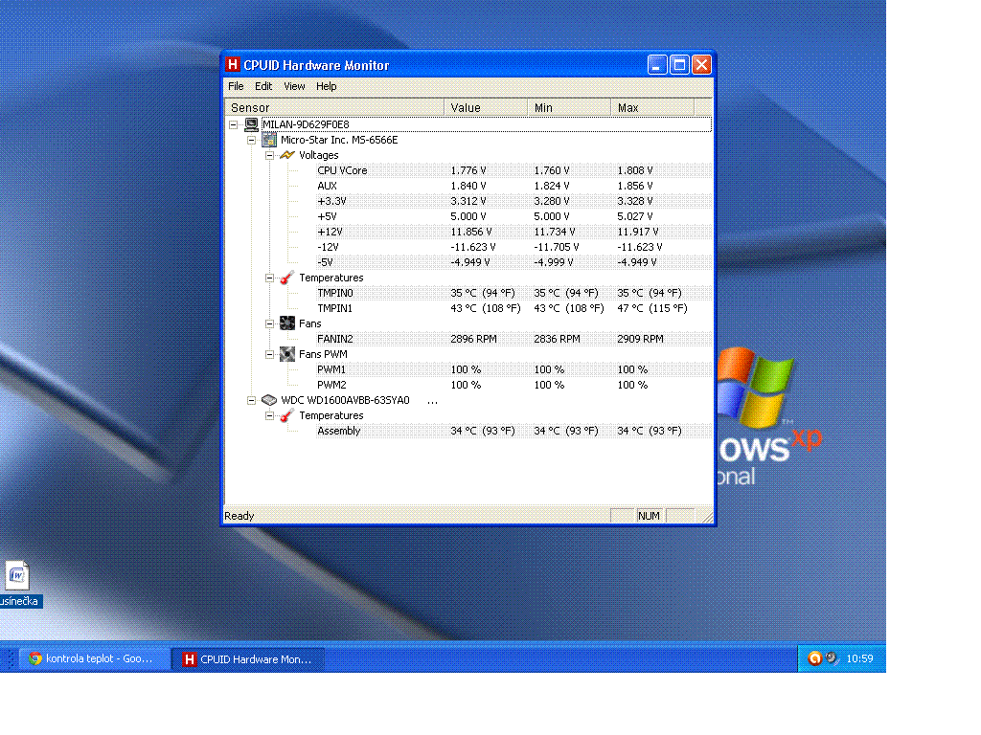Select the PWM2 row
This screenshot has height=735, width=981.
[x=513, y=385]
